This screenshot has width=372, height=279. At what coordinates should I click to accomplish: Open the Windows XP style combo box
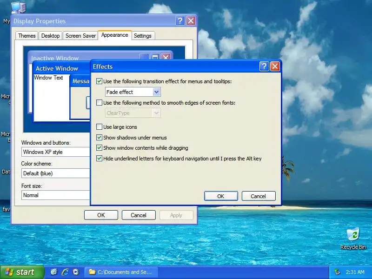[x=56, y=152]
